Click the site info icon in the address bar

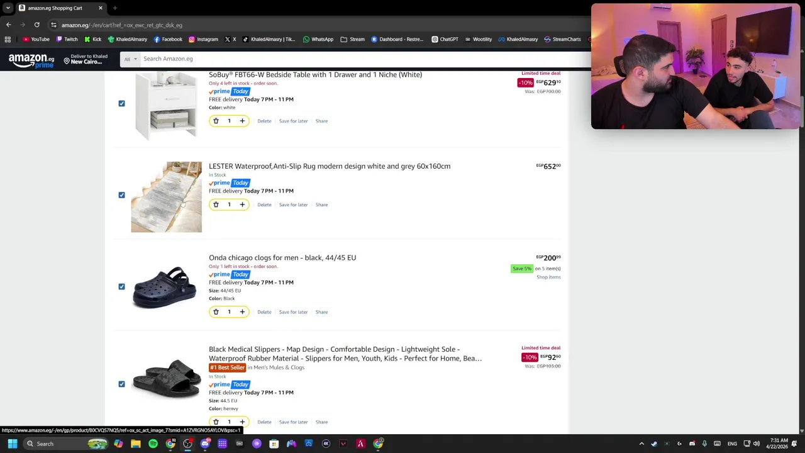pos(53,25)
